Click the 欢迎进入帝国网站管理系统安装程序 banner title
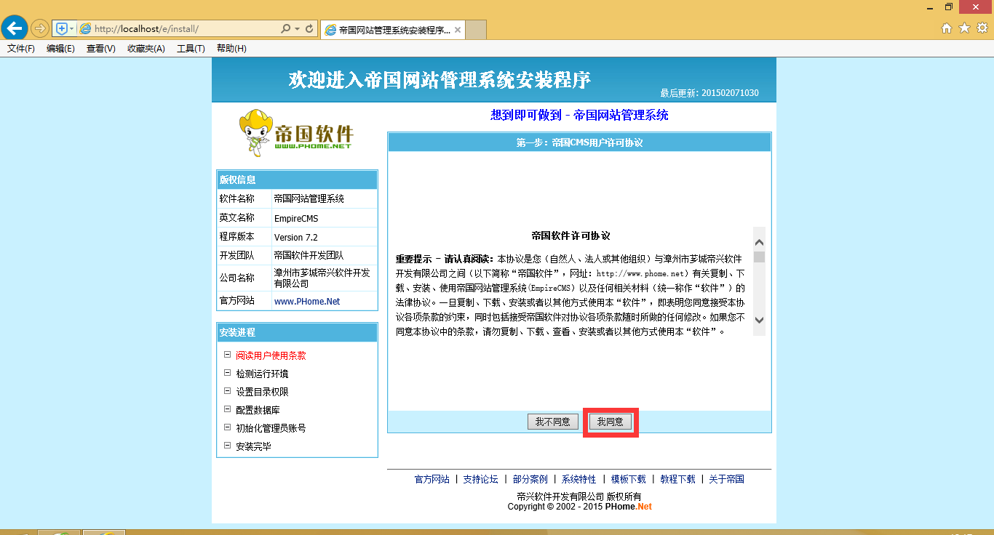This screenshot has width=994, height=535. tap(440, 80)
